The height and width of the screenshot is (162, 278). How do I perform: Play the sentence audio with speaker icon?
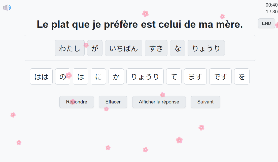pyautogui.click(x=7, y=8)
